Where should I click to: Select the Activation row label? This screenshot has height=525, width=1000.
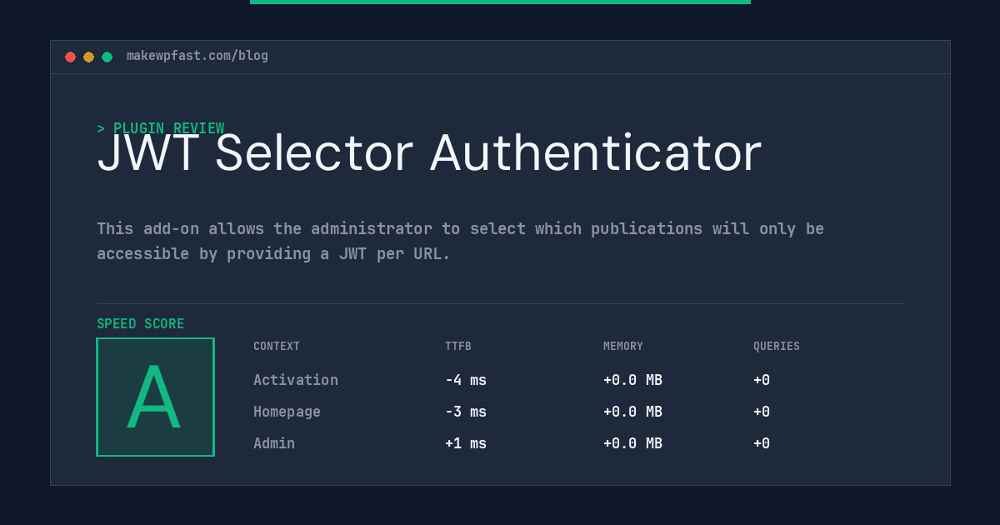296,380
